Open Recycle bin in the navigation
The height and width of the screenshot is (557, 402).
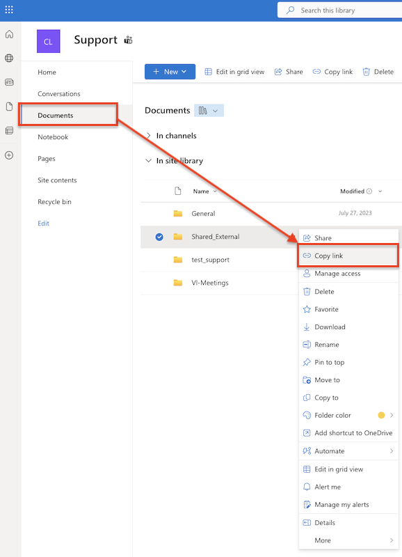point(54,202)
